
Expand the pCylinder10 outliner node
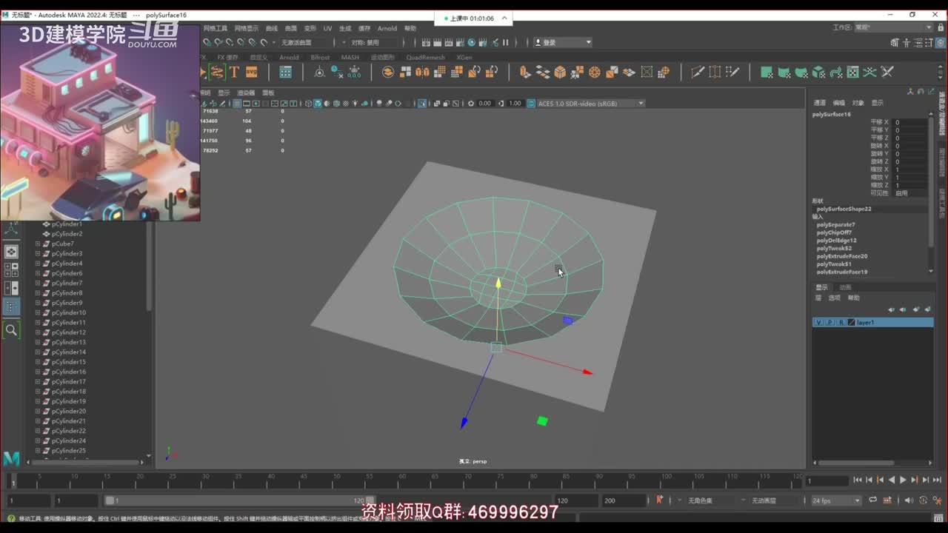click(x=38, y=312)
